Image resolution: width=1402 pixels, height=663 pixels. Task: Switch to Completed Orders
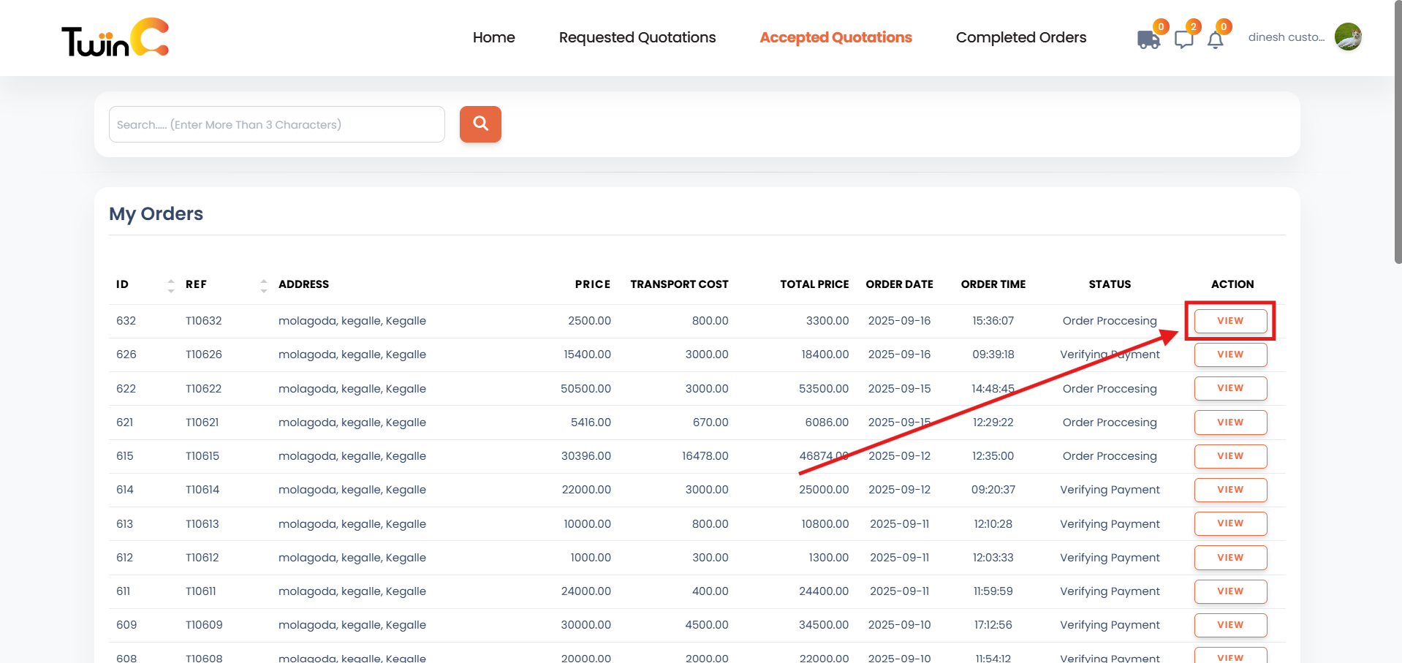pos(1020,37)
